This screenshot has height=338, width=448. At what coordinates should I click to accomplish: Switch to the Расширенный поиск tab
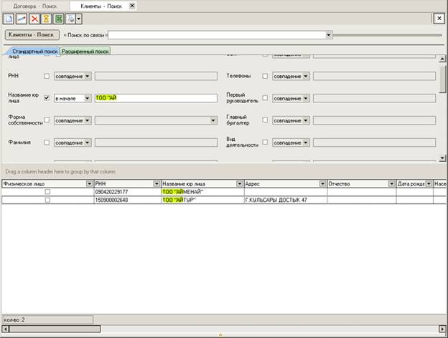[85, 52]
